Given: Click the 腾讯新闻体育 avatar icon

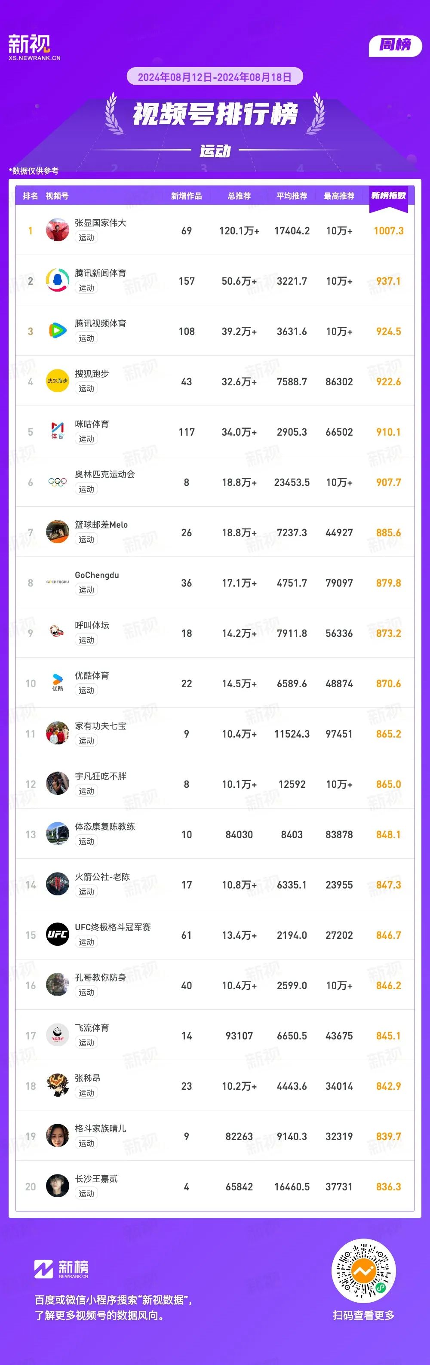Looking at the screenshot, I should tap(57, 280).
